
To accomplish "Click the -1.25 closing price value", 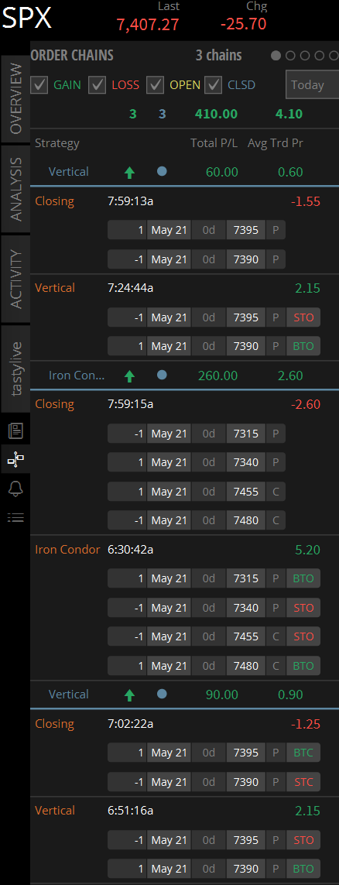I will click(306, 724).
